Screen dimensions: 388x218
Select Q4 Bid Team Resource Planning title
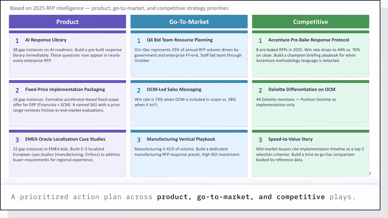click(180, 40)
